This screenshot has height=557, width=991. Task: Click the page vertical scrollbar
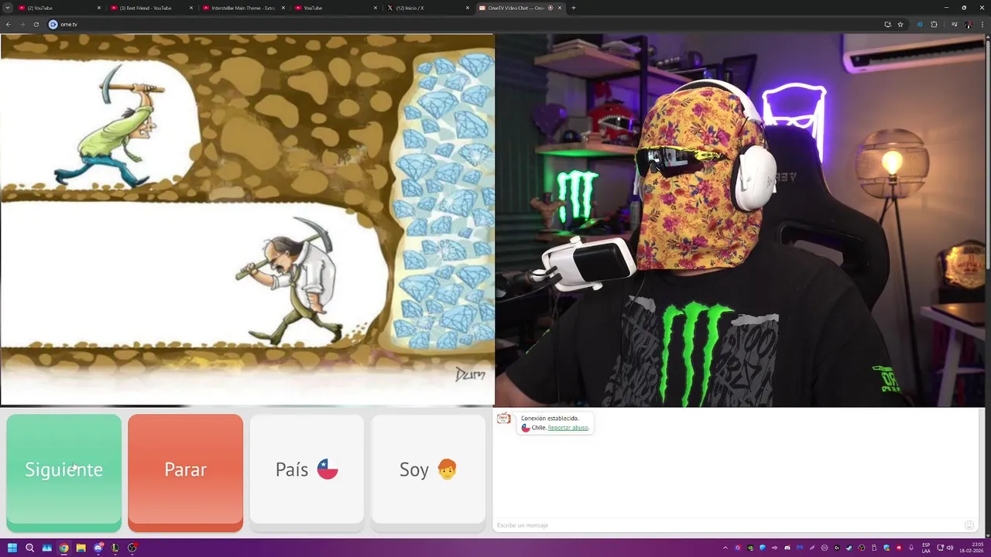click(987, 155)
